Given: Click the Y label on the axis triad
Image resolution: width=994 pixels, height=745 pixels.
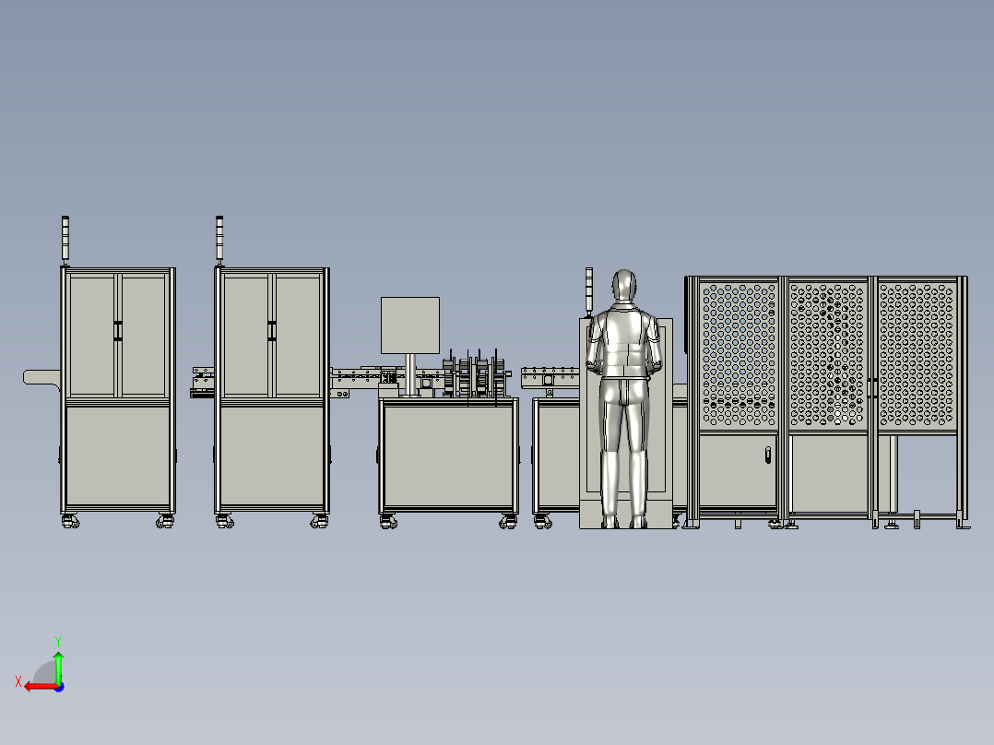Looking at the screenshot, I should click(58, 642).
